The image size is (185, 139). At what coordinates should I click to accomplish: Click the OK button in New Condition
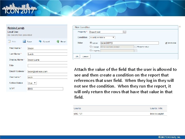77,56
